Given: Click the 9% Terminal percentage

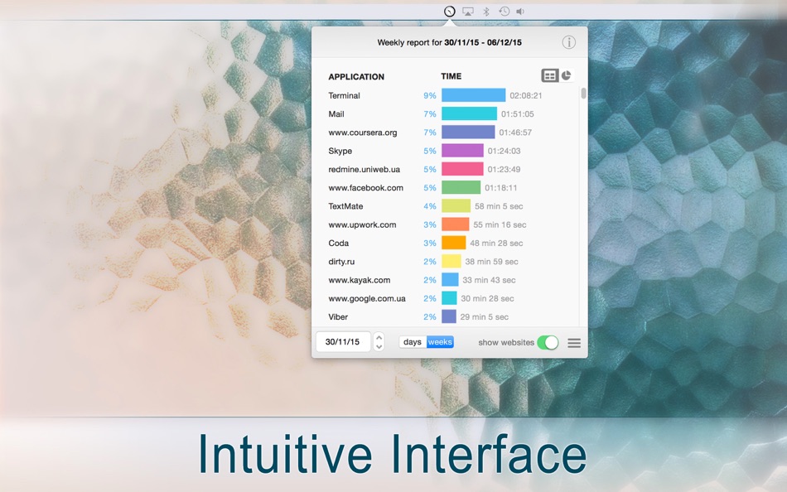Looking at the screenshot, I should pos(430,95).
